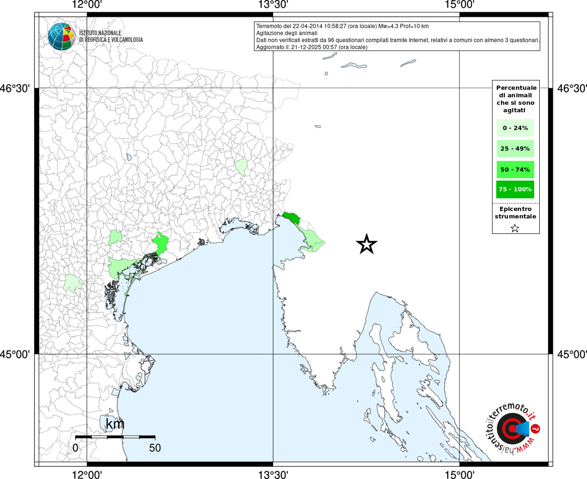Click the epicenter star on the map
The width and height of the screenshot is (587, 479).
point(367,244)
